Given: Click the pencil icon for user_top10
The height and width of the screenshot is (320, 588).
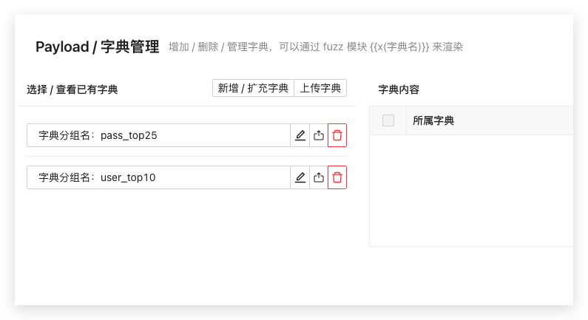Looking at the screenshot, I should [x=300, y=177].
